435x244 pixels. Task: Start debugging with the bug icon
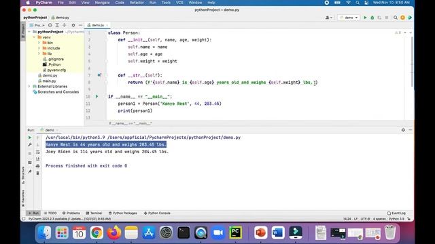[372, 18]
